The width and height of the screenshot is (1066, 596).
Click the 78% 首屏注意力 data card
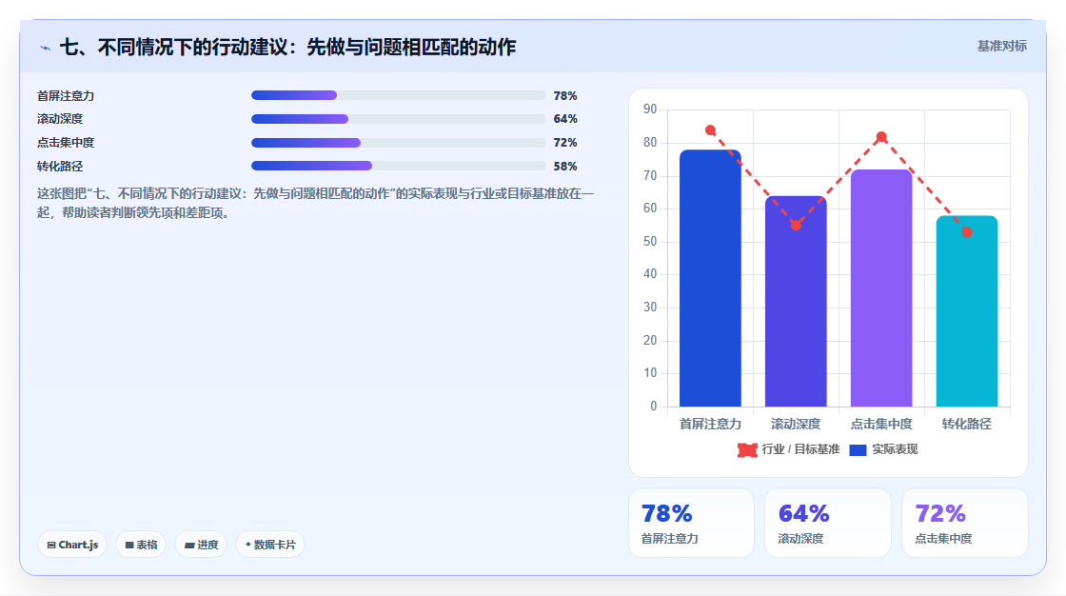(691, 523)
